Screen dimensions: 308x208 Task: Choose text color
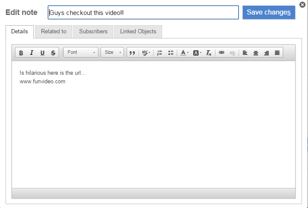coord(184,53)
